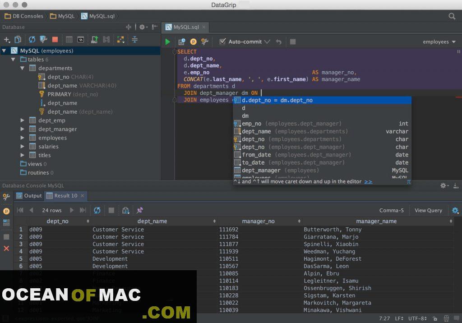Open the employees schema dropdown
The height and width of the screenshot is (323, 462).
(439, 42)
